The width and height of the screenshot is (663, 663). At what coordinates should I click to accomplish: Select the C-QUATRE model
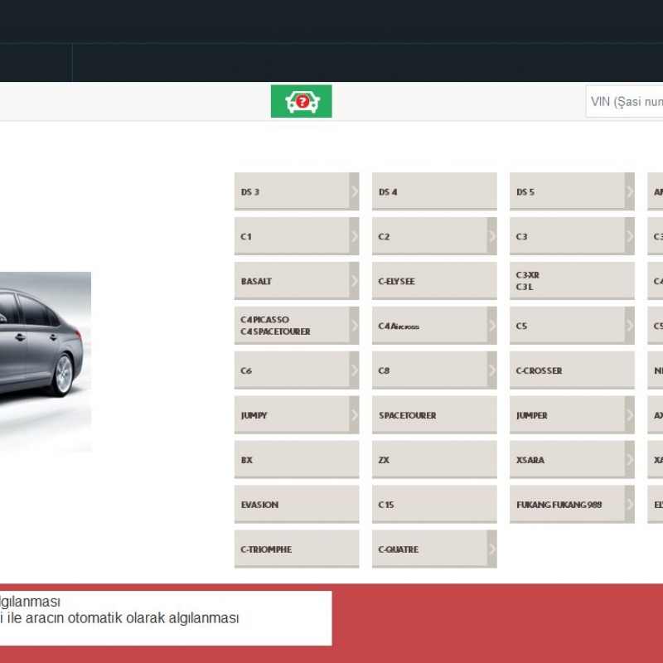427,549
